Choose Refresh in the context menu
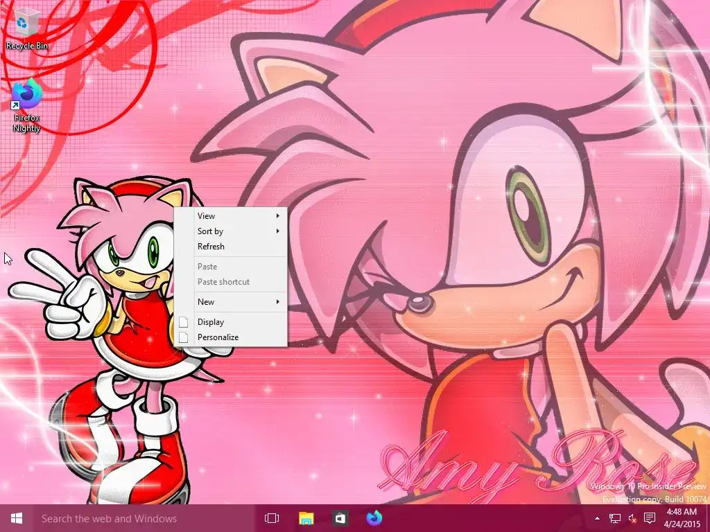 tap(231, 247)
